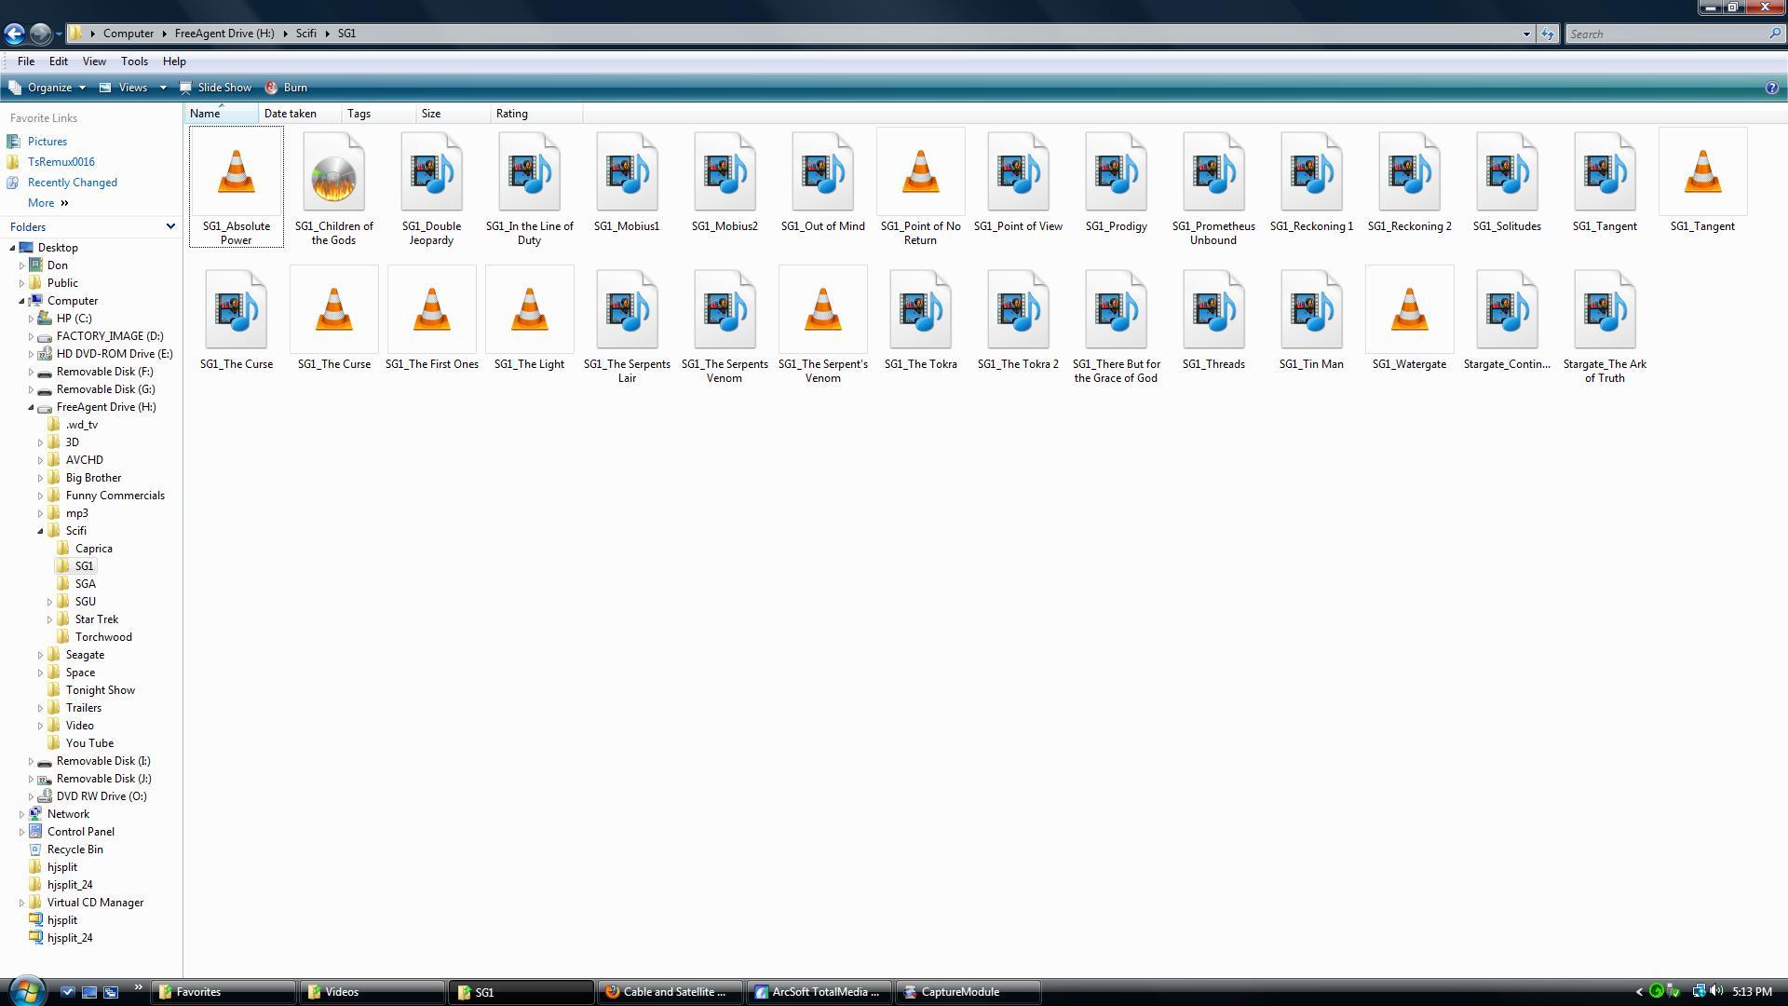Start the Slide Show

pyautogui.click(x=216, y=88)
